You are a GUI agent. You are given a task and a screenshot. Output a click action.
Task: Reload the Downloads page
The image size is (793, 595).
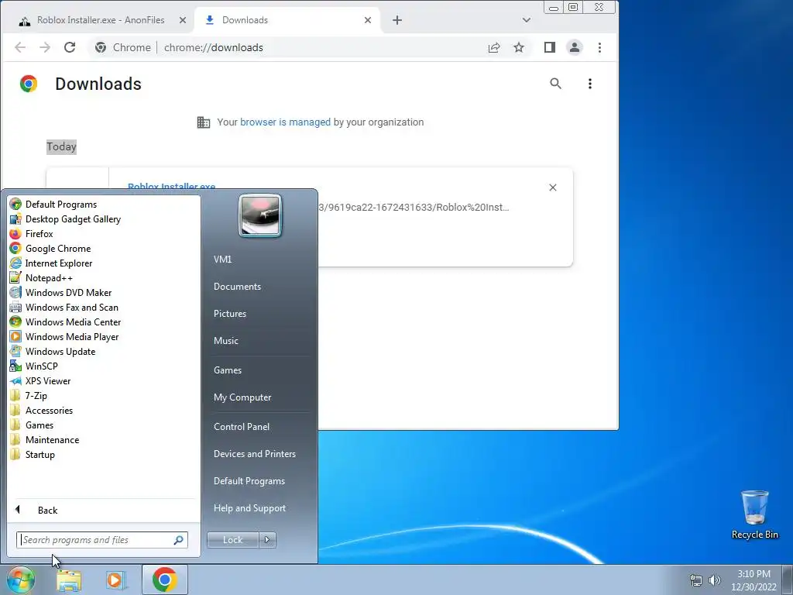pos(70,47)
